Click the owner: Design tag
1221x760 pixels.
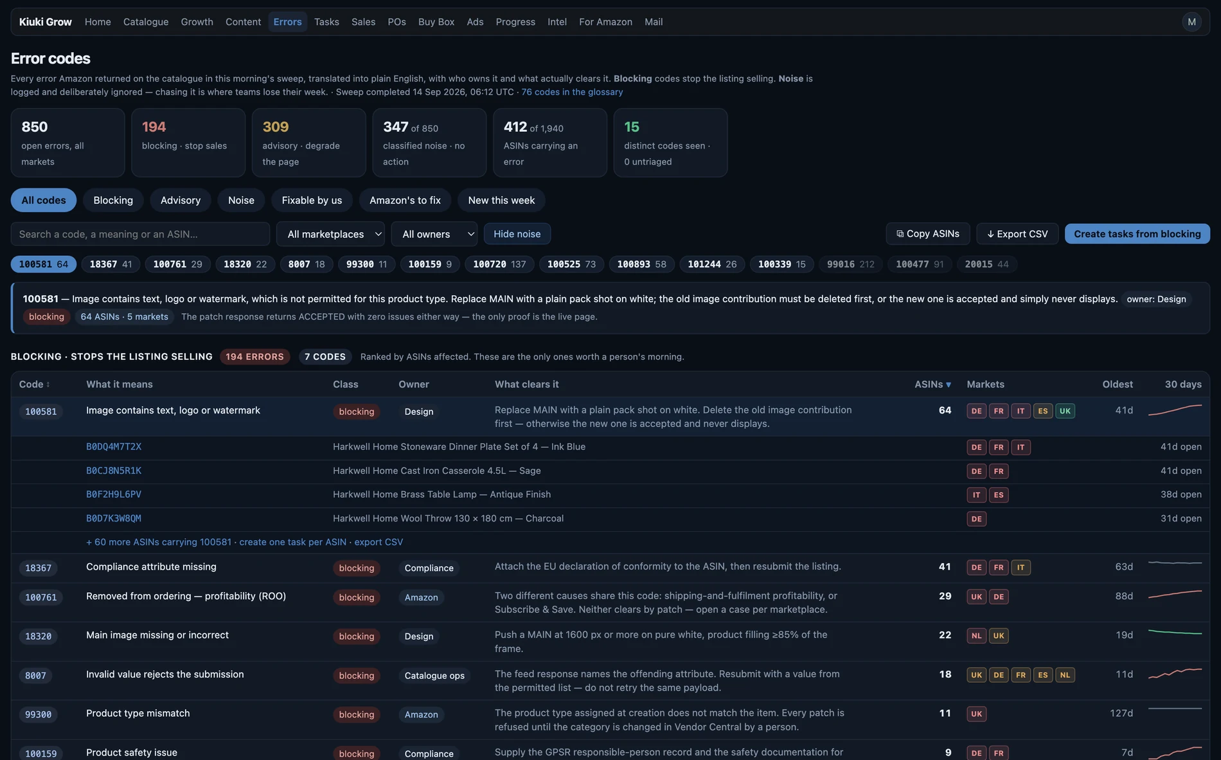1156,299
